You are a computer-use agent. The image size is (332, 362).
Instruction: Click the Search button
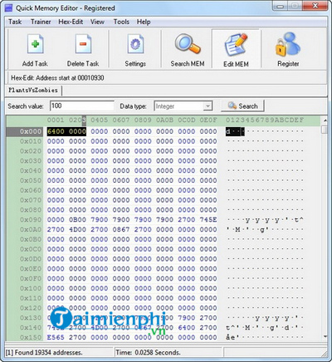pyautogui.click(x=242, y=106)
